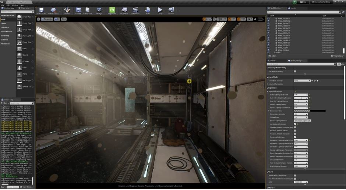Collapse the Lightmass section header

pos(272,88)
